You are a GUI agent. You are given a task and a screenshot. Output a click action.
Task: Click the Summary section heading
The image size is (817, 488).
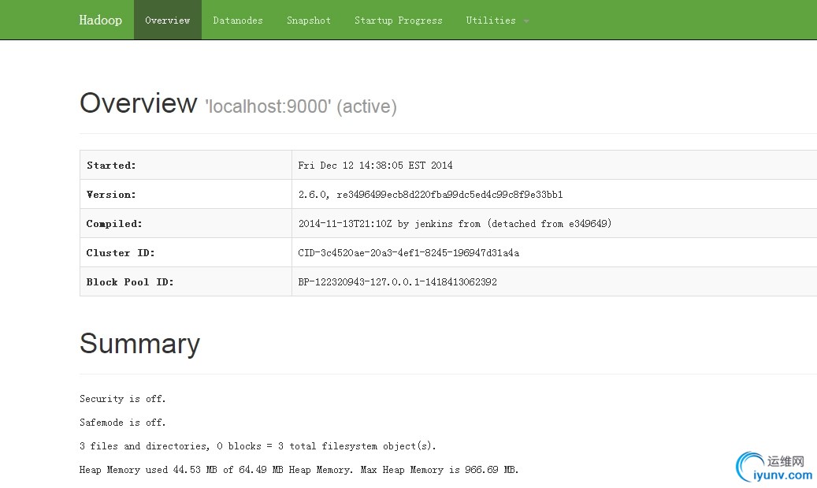139,344
